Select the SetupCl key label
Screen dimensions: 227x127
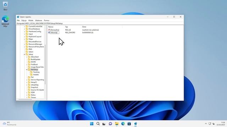34,82
